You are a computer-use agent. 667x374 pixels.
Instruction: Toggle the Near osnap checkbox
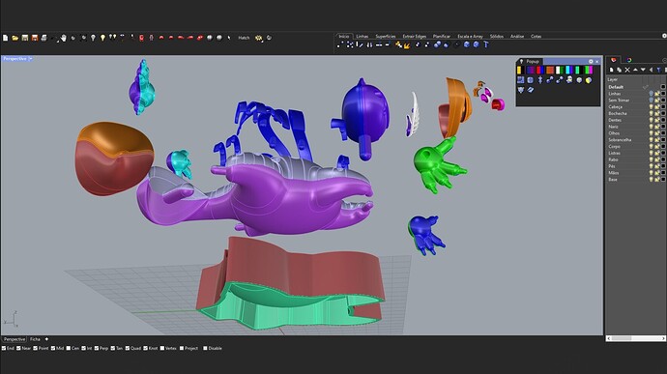18,348
